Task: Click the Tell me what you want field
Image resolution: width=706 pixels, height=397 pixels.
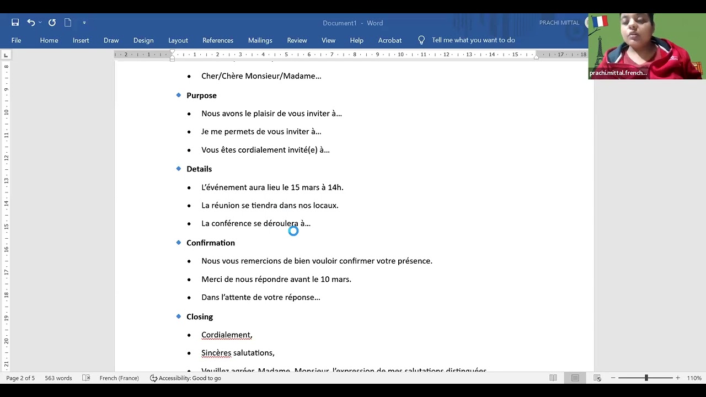Action: point(473,40)
